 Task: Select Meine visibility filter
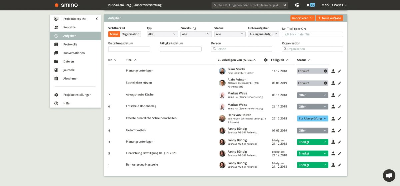[x=114, y=34]
